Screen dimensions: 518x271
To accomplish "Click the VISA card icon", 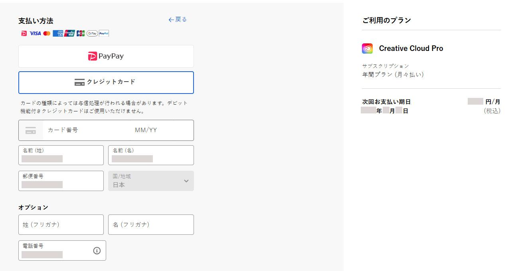I will click(35, 33).
